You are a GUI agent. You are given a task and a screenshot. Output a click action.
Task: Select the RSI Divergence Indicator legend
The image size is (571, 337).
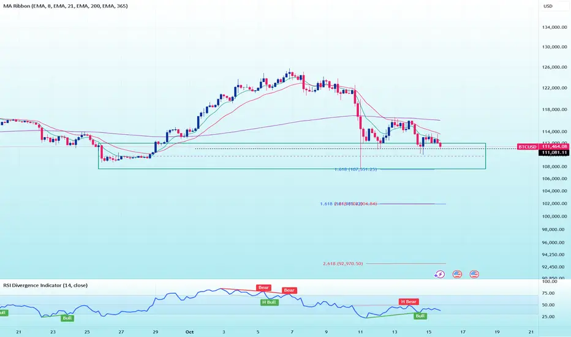[45, 286]
